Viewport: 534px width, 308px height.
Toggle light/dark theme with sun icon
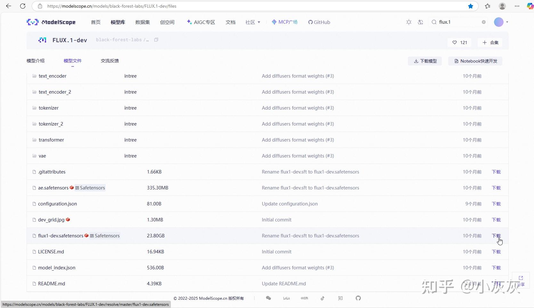tap(409, 22)
